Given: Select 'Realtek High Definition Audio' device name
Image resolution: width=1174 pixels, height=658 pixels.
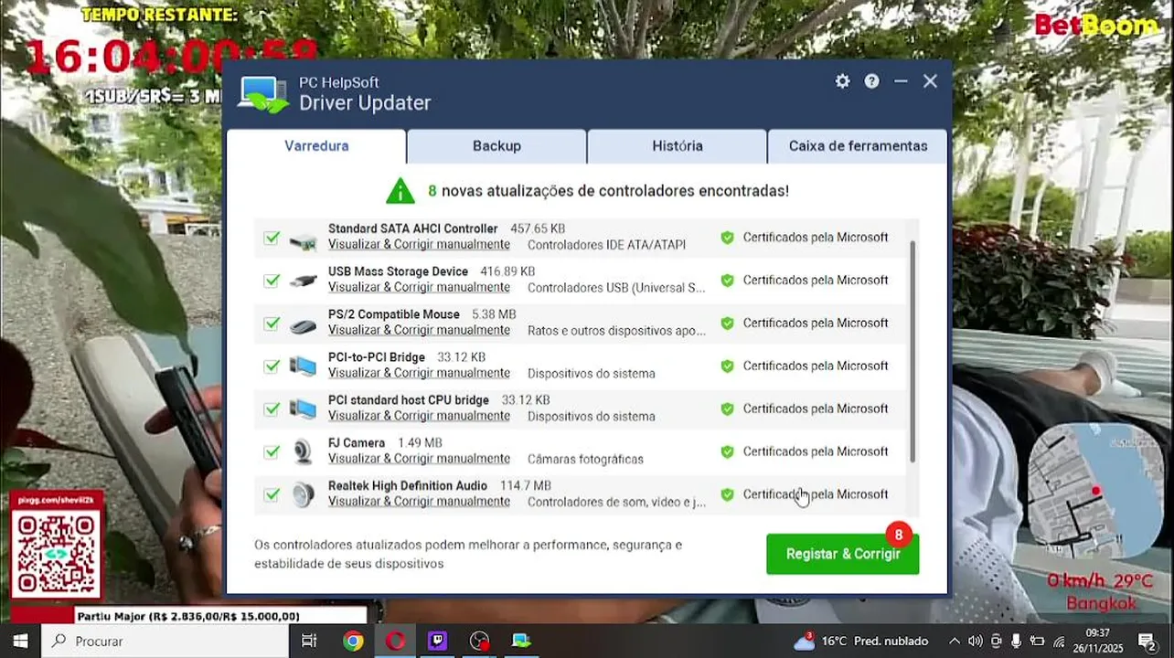Looking at the screenshot, I should tap(408, 486).
